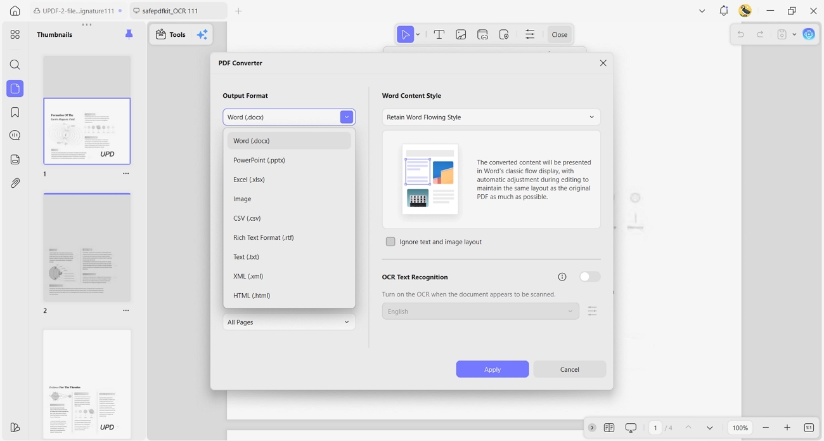Image resolution: width=824 pixels, height=441 pixels.
Task: Choose Rich Text Format (.rtf) option
Action: pyautogui.click(x=289, y=237)
